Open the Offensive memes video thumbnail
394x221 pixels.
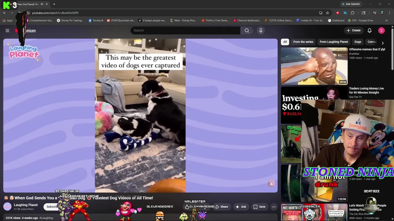click(314, 66)
